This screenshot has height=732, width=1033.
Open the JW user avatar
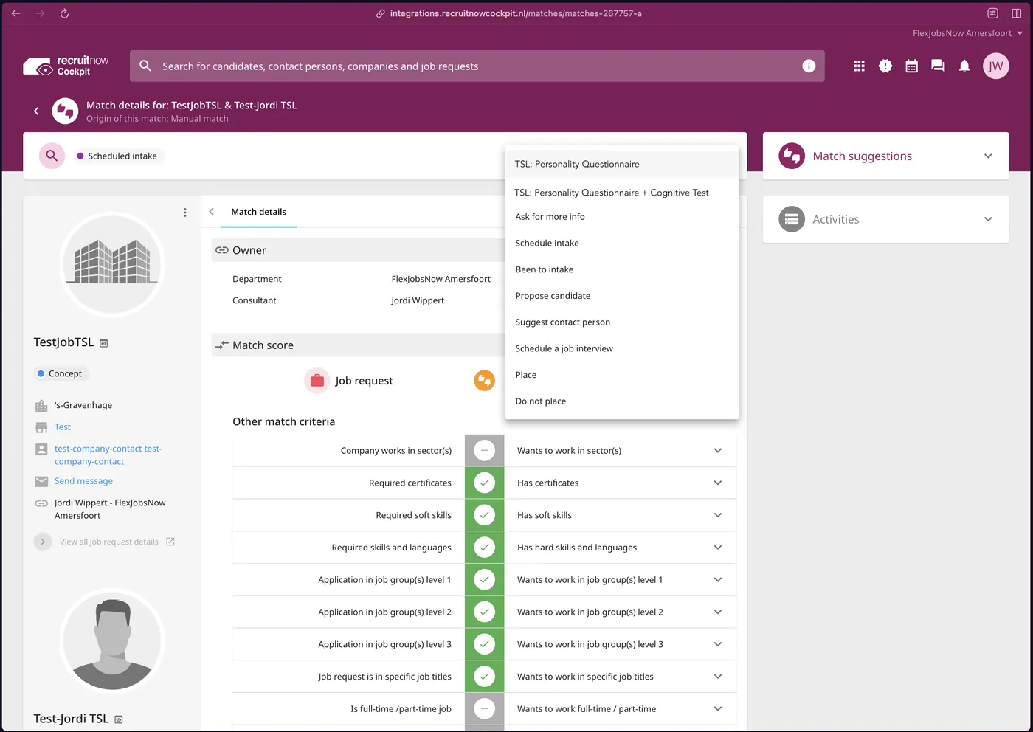click(x=996, y=66)
